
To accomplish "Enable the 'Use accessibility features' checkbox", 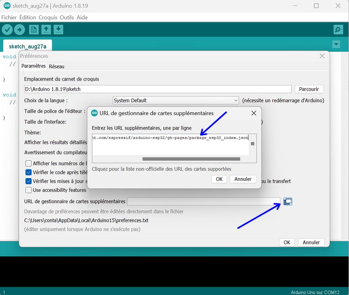I will (28, 190).
